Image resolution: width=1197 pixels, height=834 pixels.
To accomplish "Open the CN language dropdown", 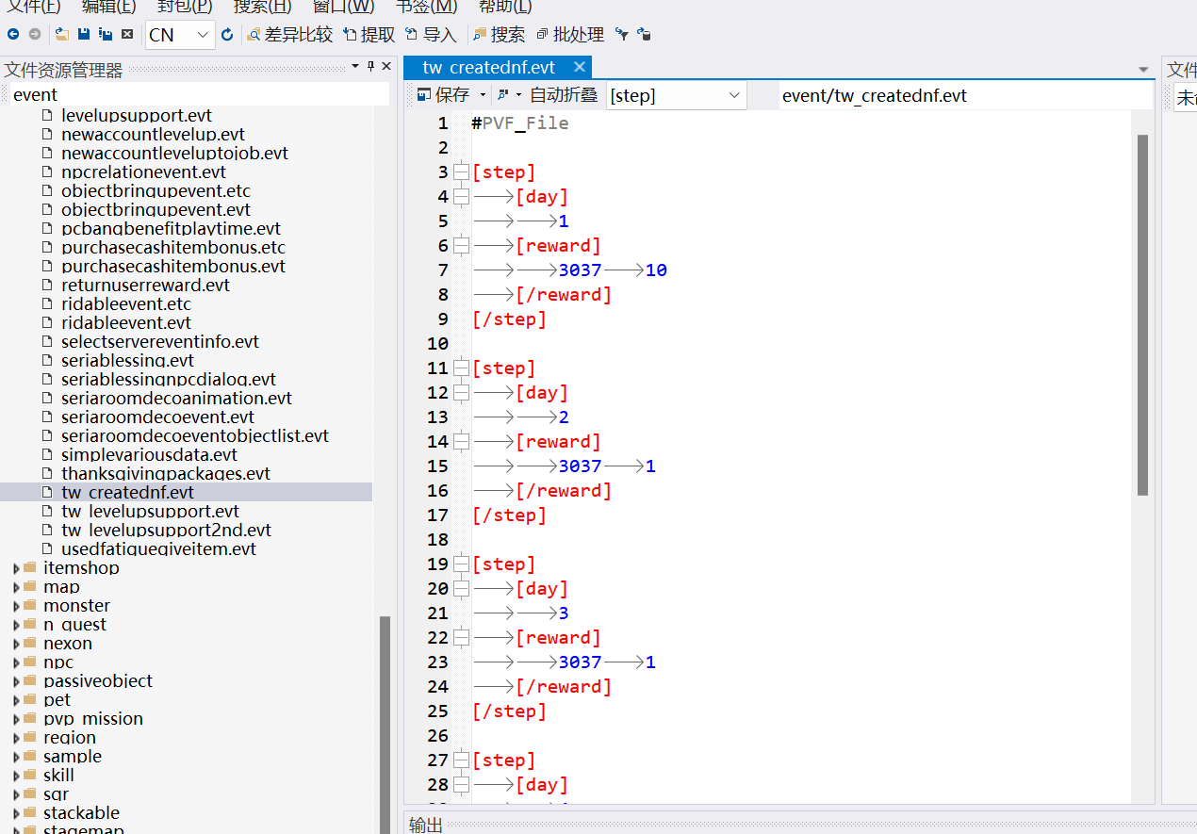I will [x=204, y=35].
